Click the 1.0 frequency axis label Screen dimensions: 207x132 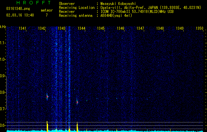point(3,60)
